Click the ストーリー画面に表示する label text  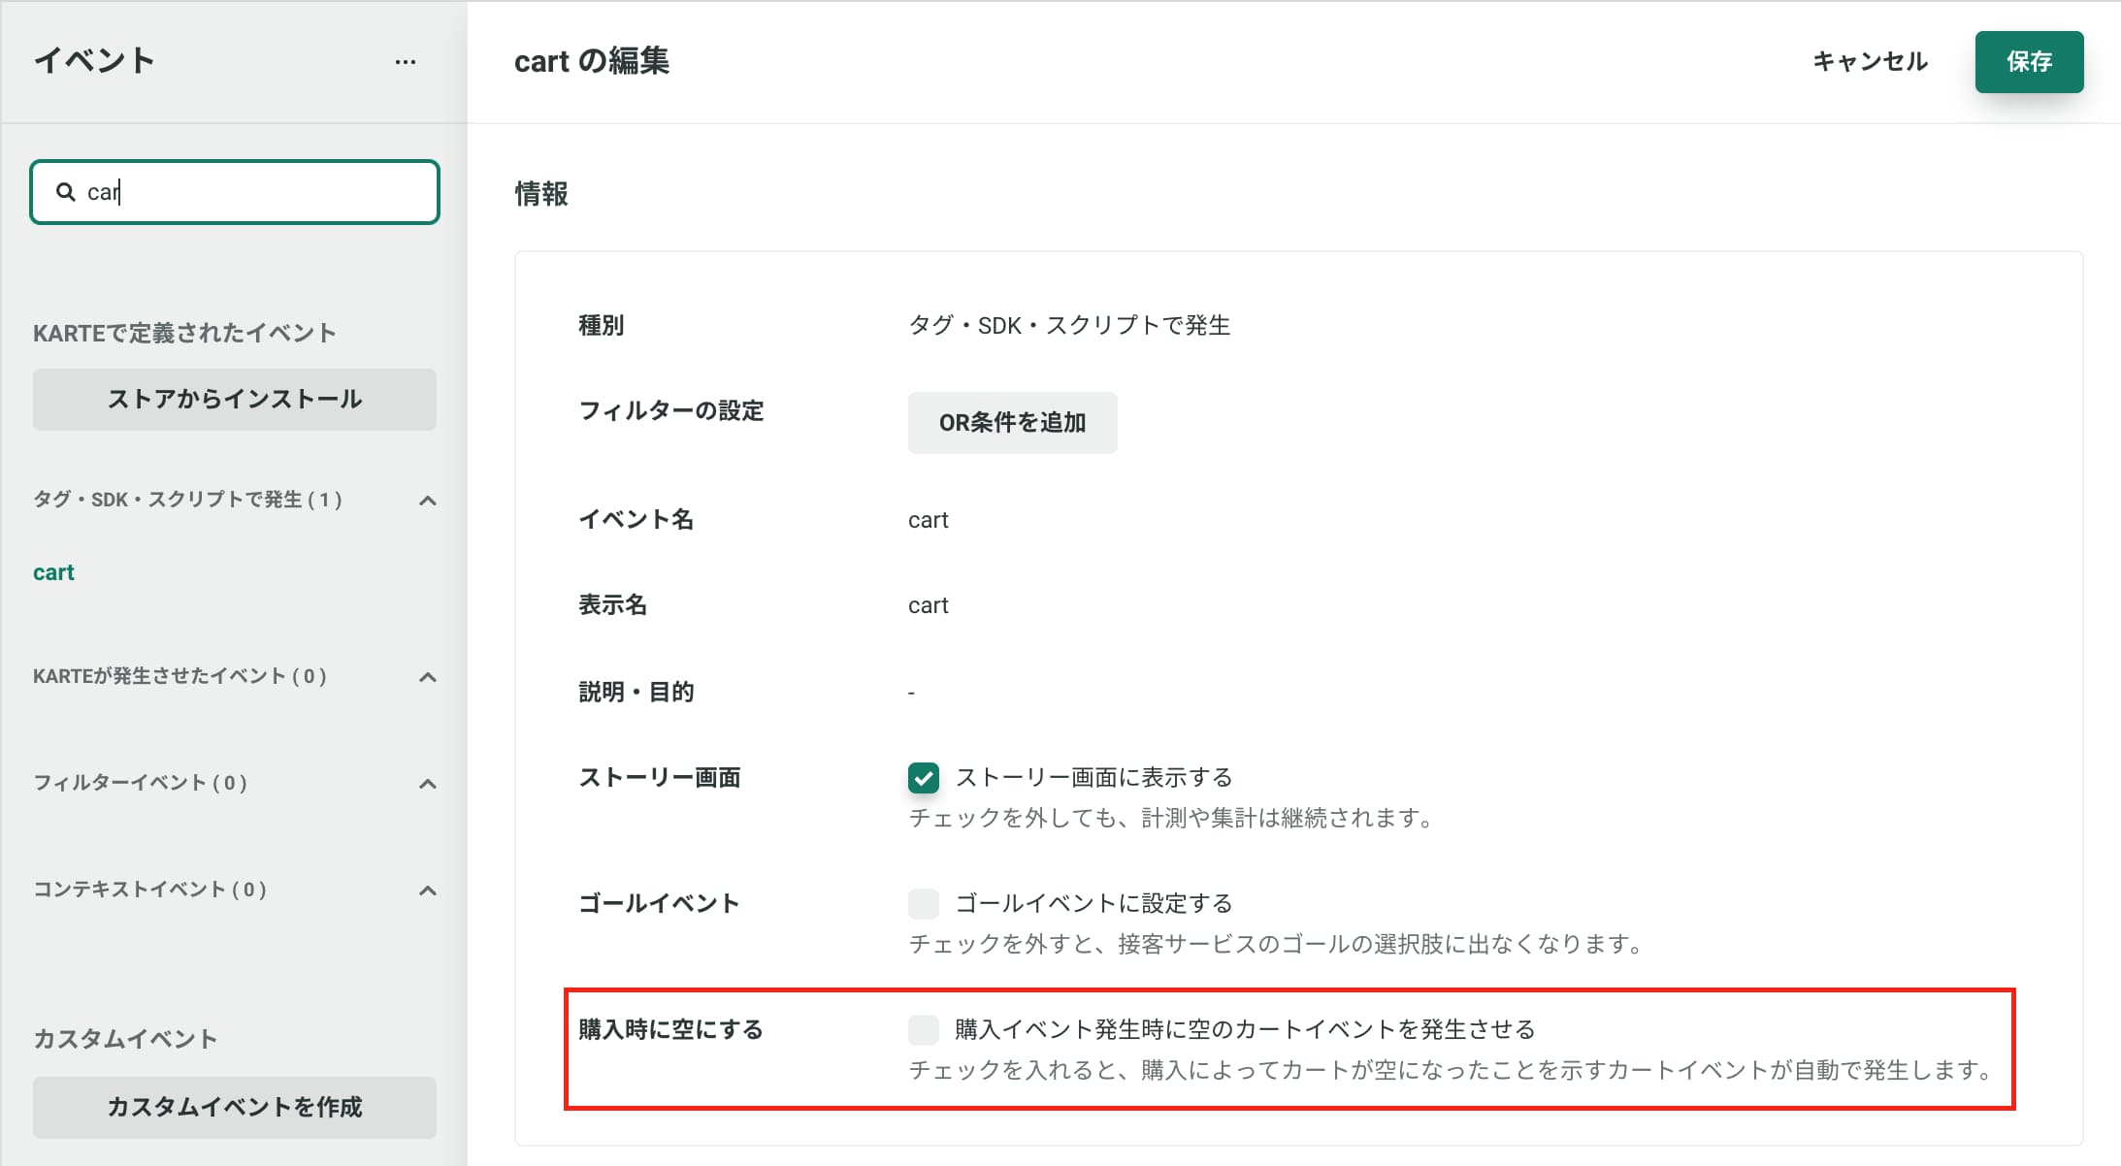[x=1093, y=778]
